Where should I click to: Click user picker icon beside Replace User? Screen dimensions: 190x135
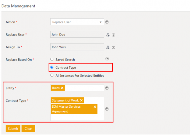[108, 35]
